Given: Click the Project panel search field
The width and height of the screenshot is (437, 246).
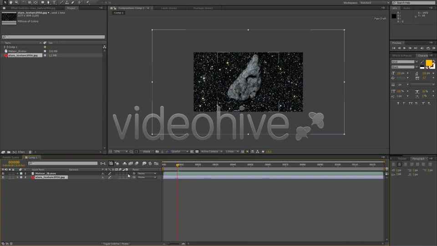Looking at the screenshot, I should [x=54, y=37].
